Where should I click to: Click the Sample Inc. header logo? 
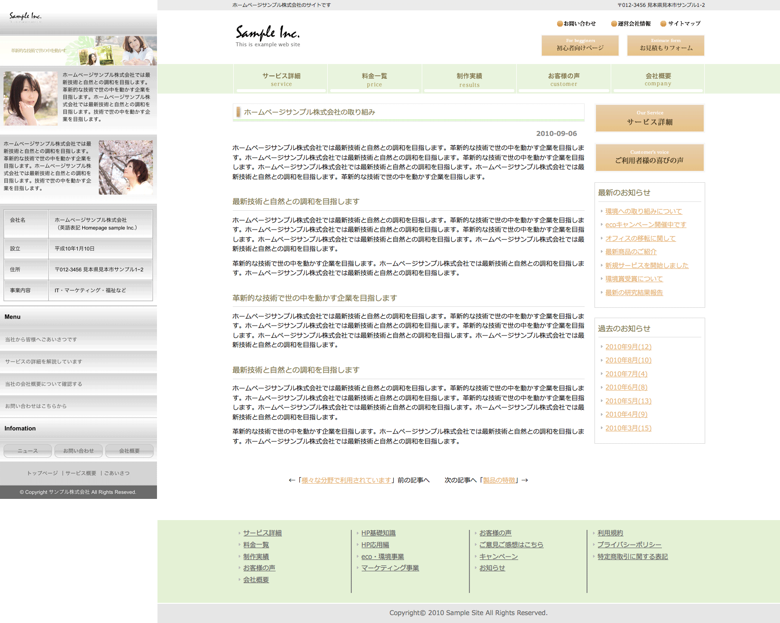[x=267, y=35]
